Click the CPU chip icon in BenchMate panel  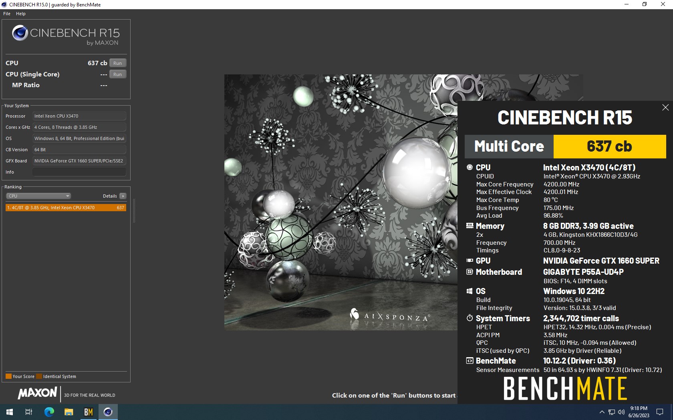469,167
